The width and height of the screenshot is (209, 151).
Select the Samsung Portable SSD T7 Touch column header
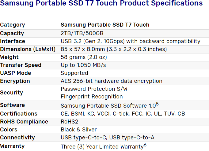click(x=105, y=25)
